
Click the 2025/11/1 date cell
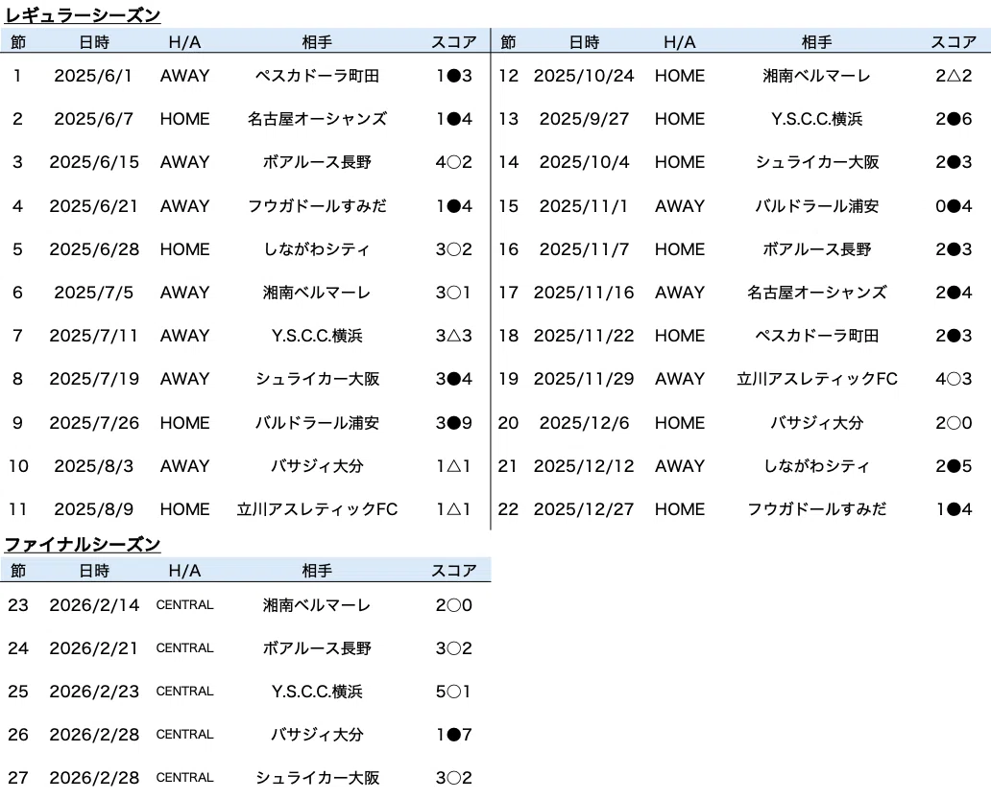(583, 206)
